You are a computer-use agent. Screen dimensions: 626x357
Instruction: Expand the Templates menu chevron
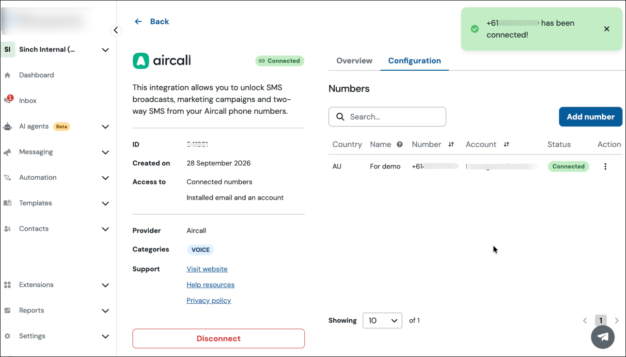pos(105,203)
